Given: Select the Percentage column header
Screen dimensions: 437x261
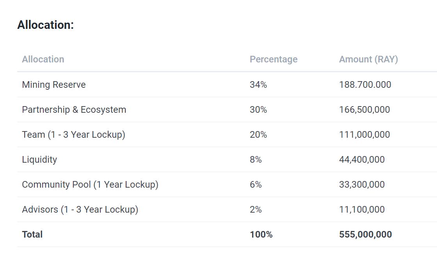Looking at the screenshot, I should click(x=274, y=59).
